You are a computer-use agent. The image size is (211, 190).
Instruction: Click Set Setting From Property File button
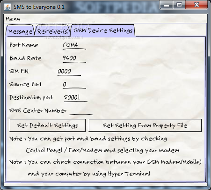tap(145, 125)
